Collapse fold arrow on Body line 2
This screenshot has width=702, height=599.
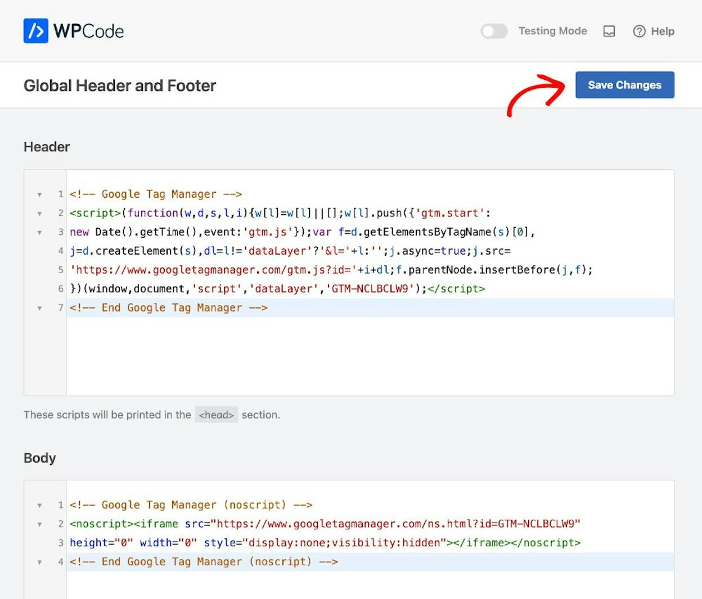(x=39, y=524)
